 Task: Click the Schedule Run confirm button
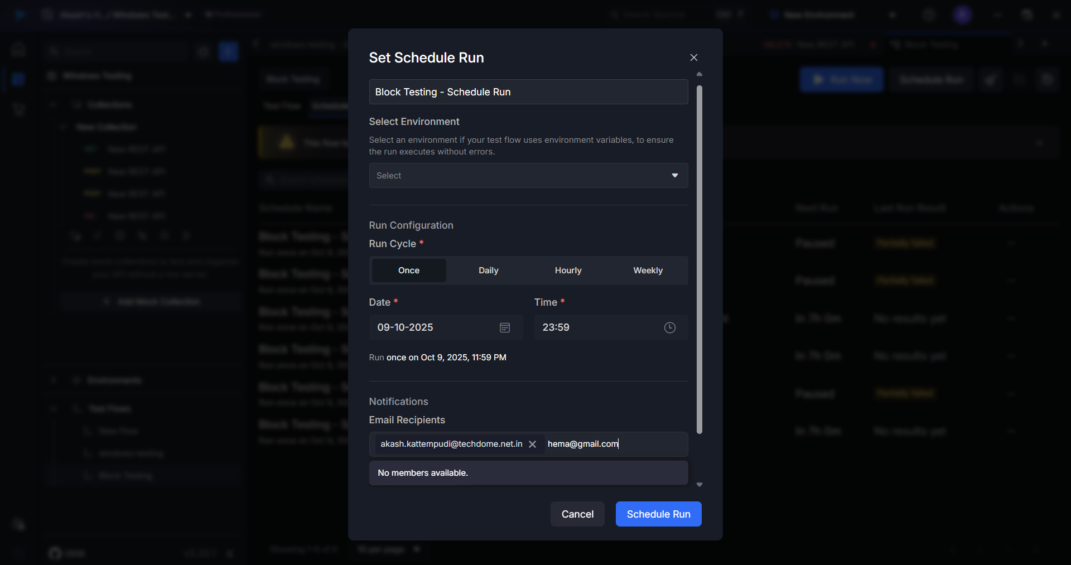pos(658,514)
